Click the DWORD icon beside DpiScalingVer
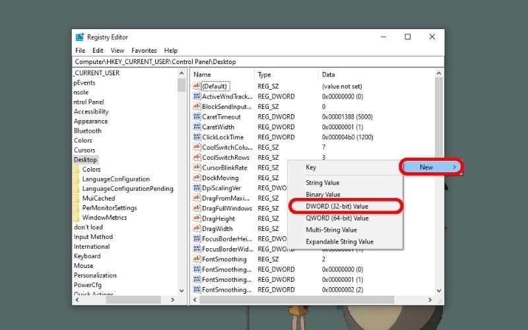The image size is (528, 330). 197,187
